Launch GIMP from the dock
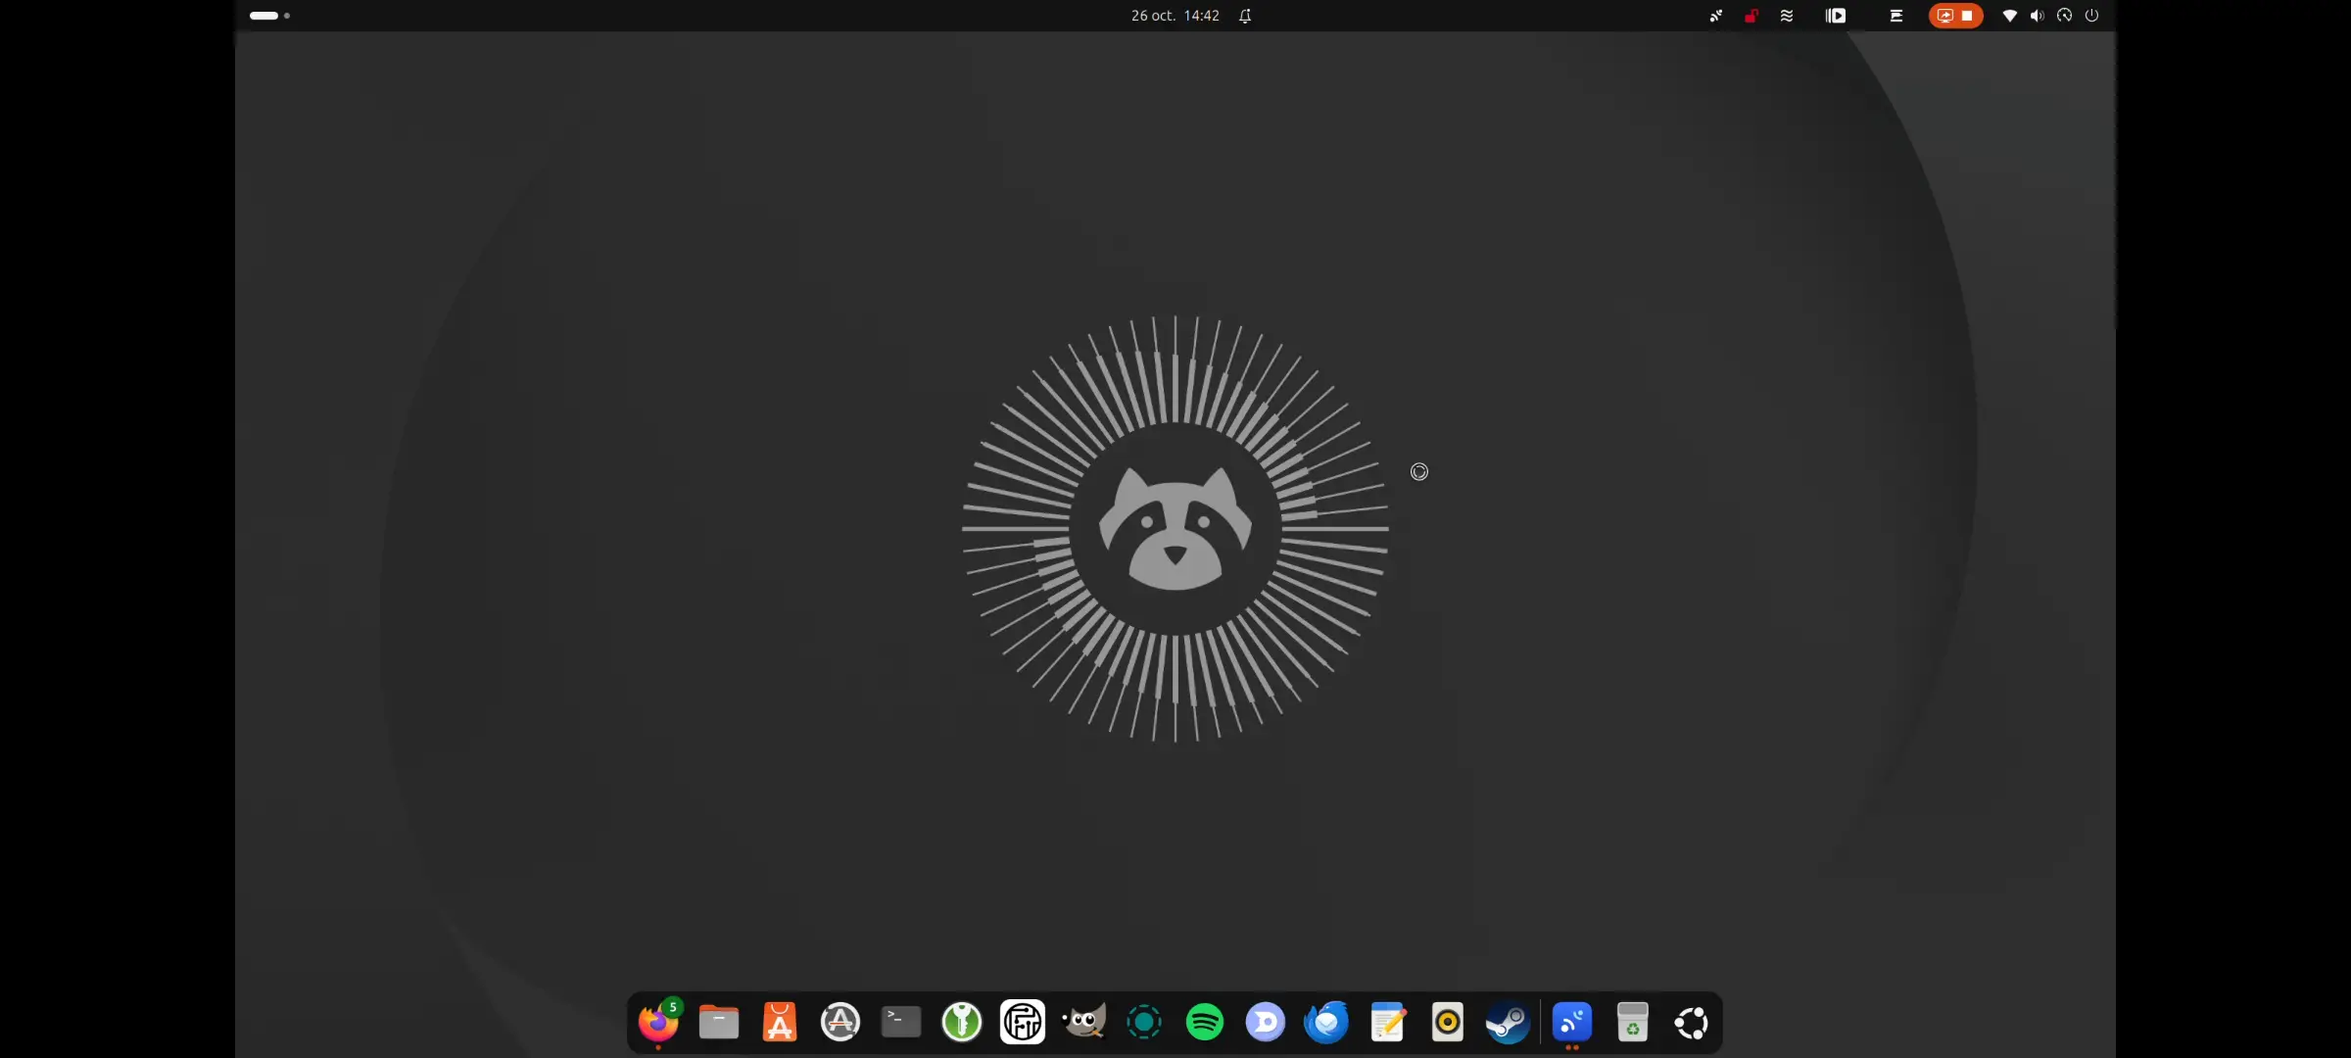The height and width of the screenshot is (1058, 2351). [x=1083, y=1023]
